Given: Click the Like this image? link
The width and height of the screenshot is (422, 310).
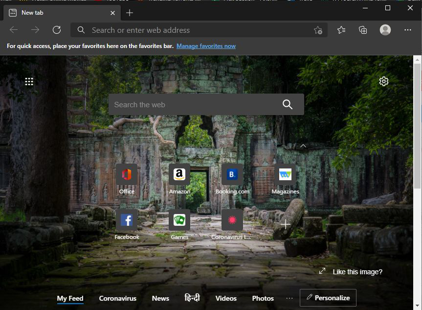Looking at the screenshot, I should 357,272.
